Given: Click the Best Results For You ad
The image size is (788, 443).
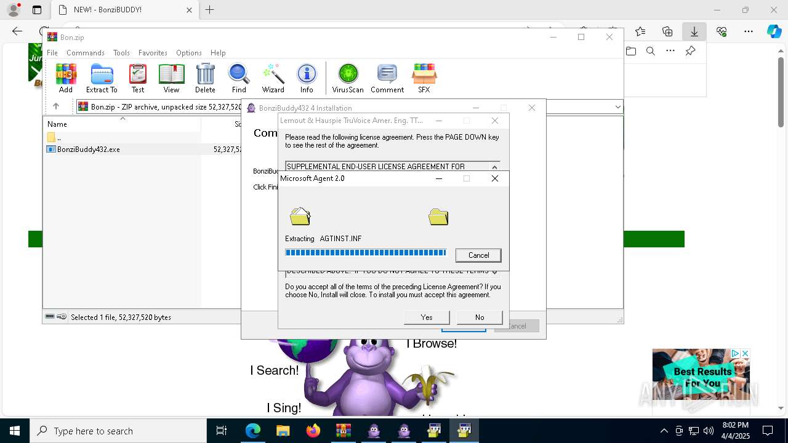Looking at the screenshot, I should tap(701, 375).
